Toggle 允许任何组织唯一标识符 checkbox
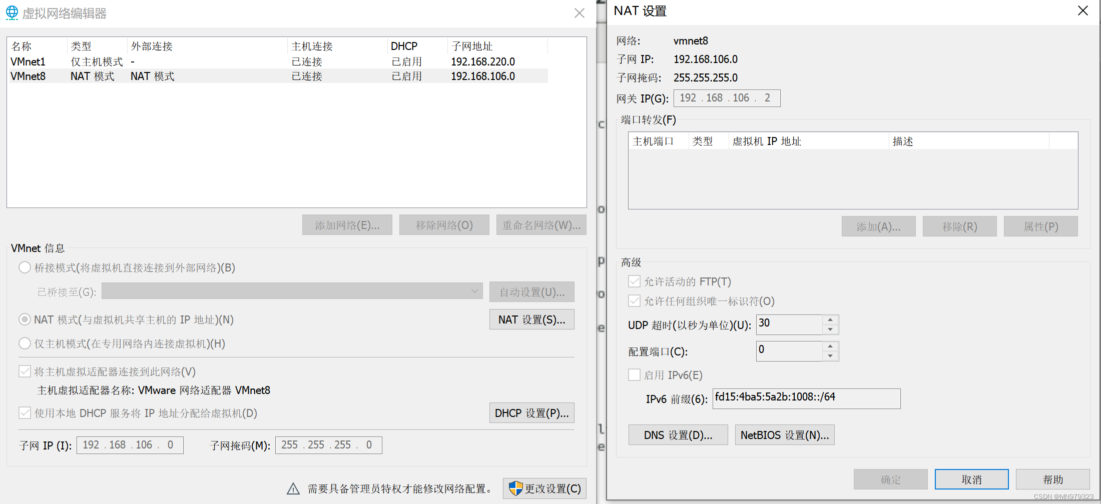Screen dimensions: 1101x504 [635, 301]
